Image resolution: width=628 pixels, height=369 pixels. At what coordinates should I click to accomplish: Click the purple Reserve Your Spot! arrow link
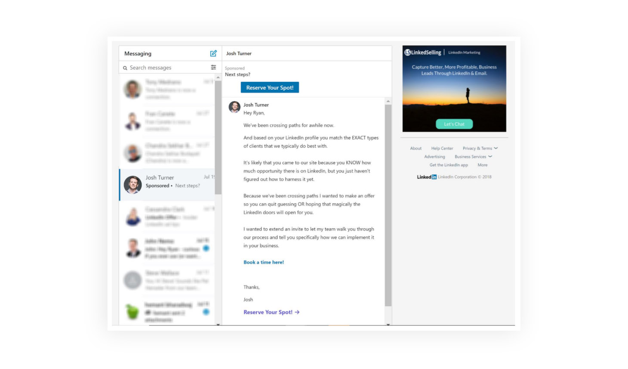coord(271,312)
